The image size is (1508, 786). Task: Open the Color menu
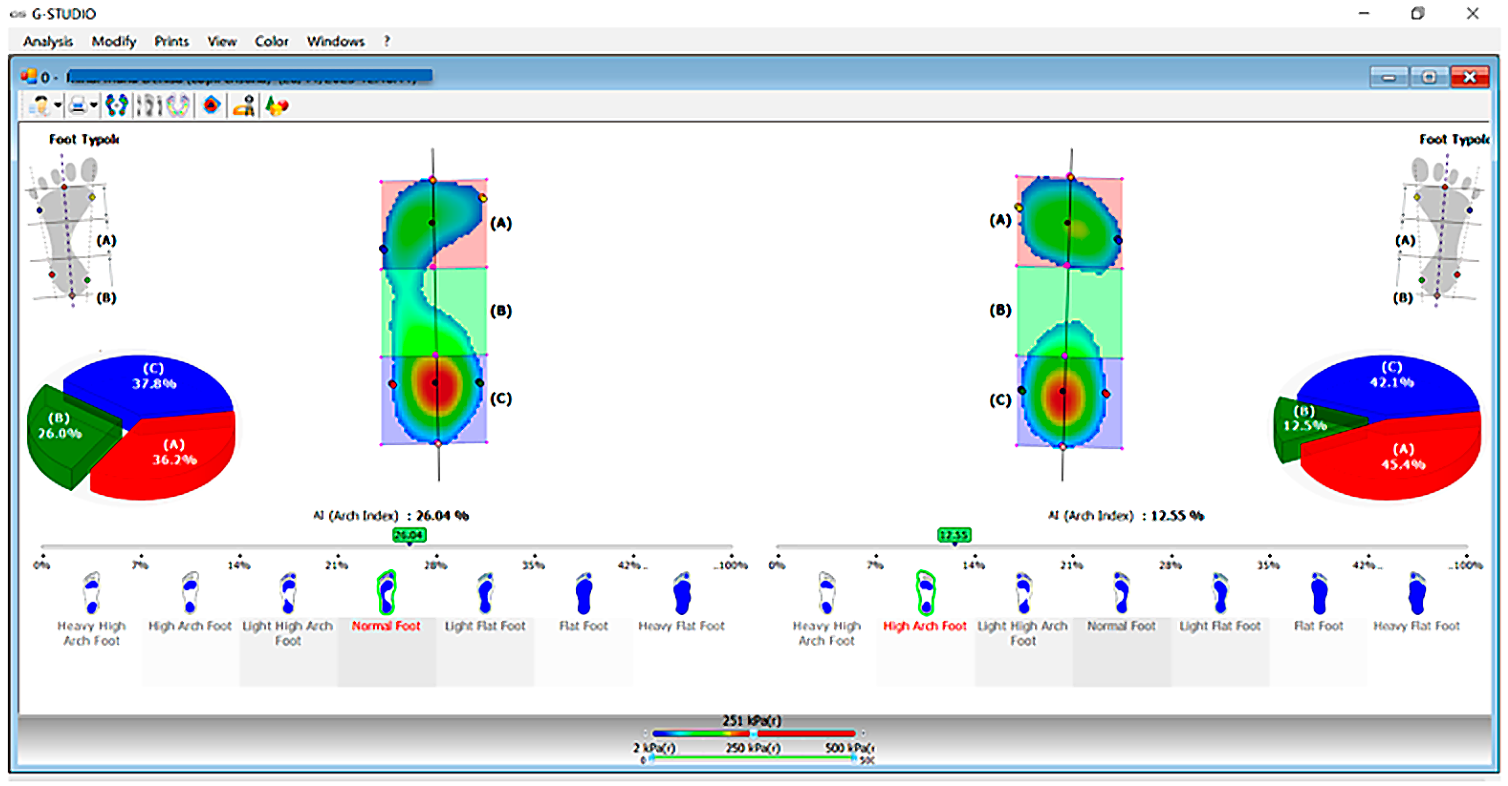271,41
